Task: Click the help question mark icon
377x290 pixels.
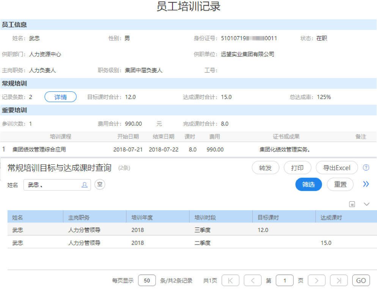Action: pos(366,168)
